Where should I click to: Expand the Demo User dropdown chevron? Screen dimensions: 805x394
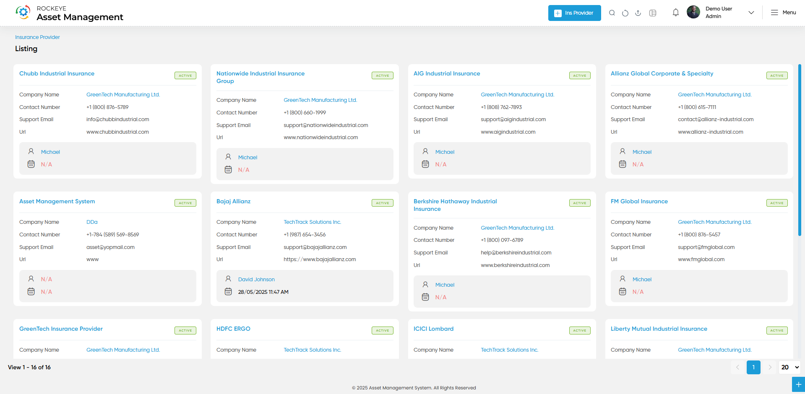coord(751,13)
